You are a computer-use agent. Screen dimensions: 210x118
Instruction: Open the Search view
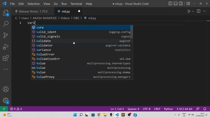6,24
